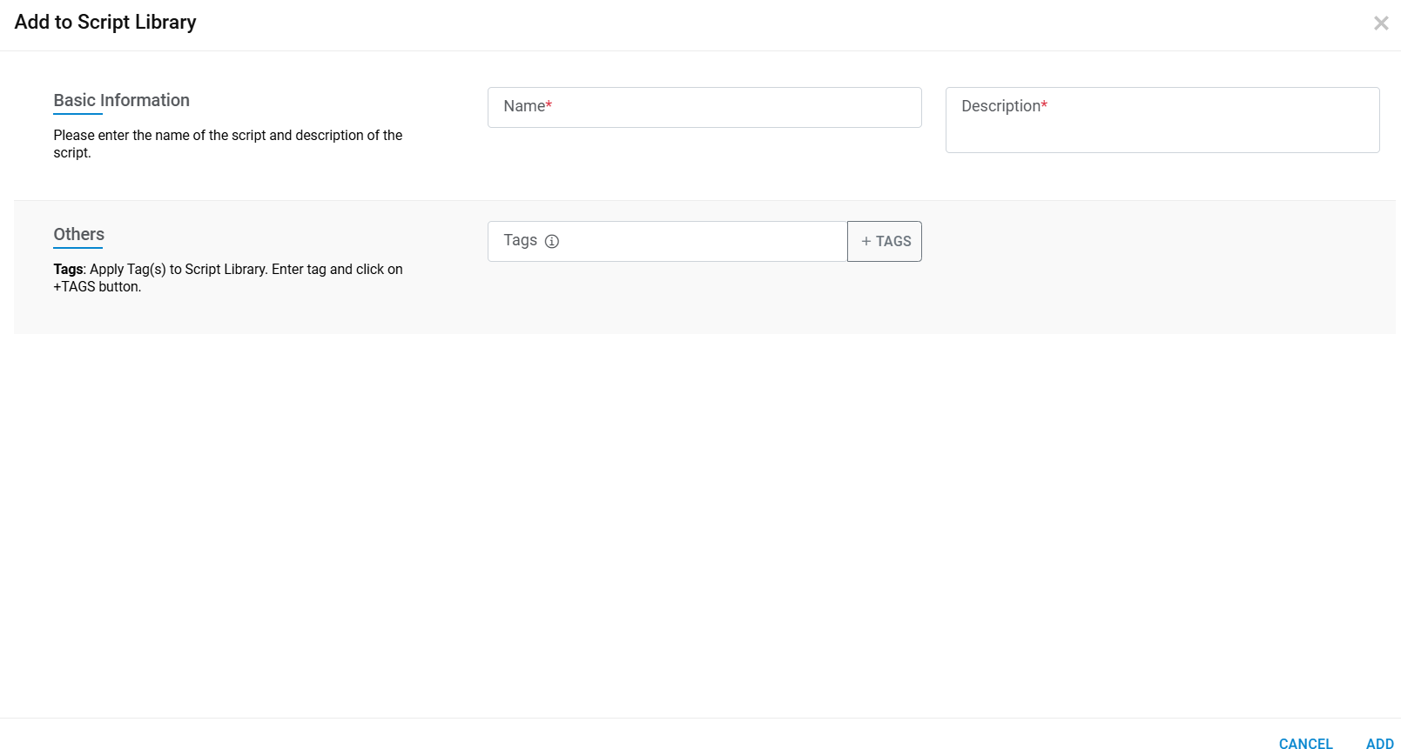Click the Others section heading
Image resolution: width=1401 pixels, height=749 pixels.
78,234
